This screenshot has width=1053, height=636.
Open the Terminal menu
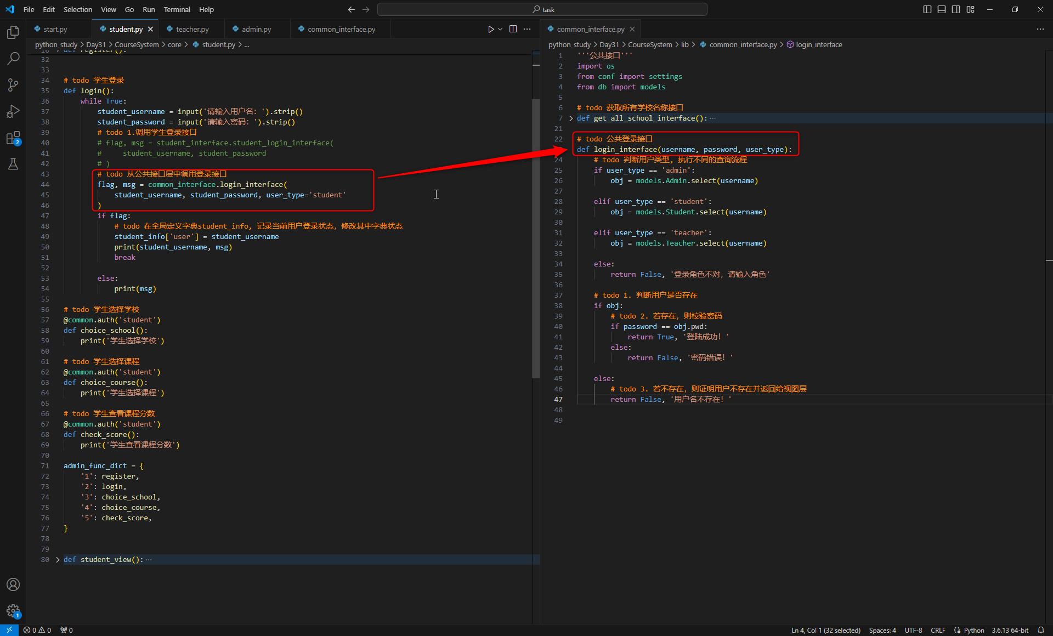point(177,9)
